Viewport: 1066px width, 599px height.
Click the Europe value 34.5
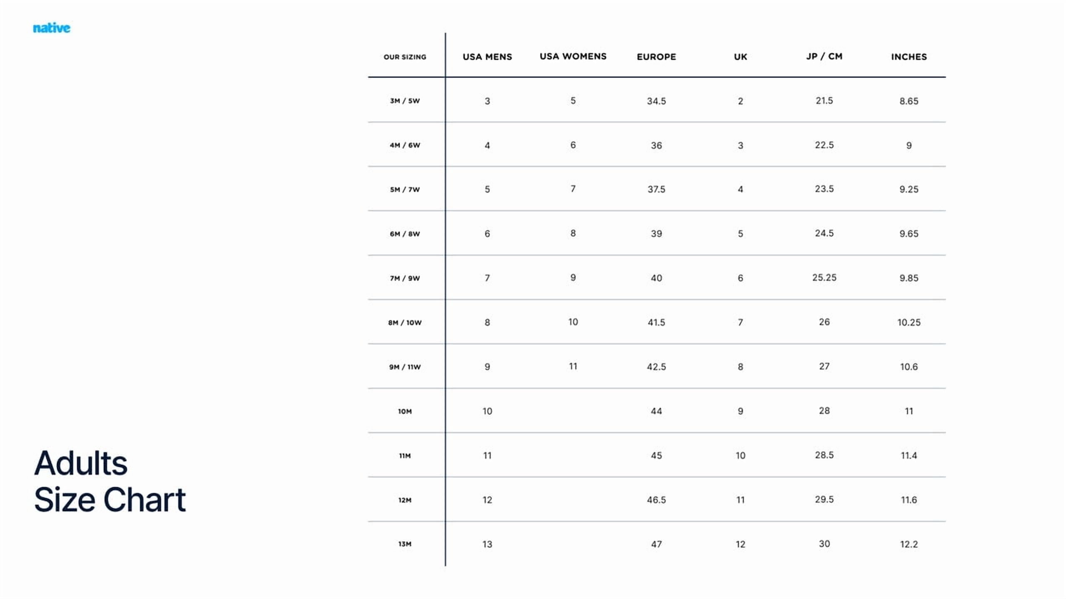click(x=656, y=101)
